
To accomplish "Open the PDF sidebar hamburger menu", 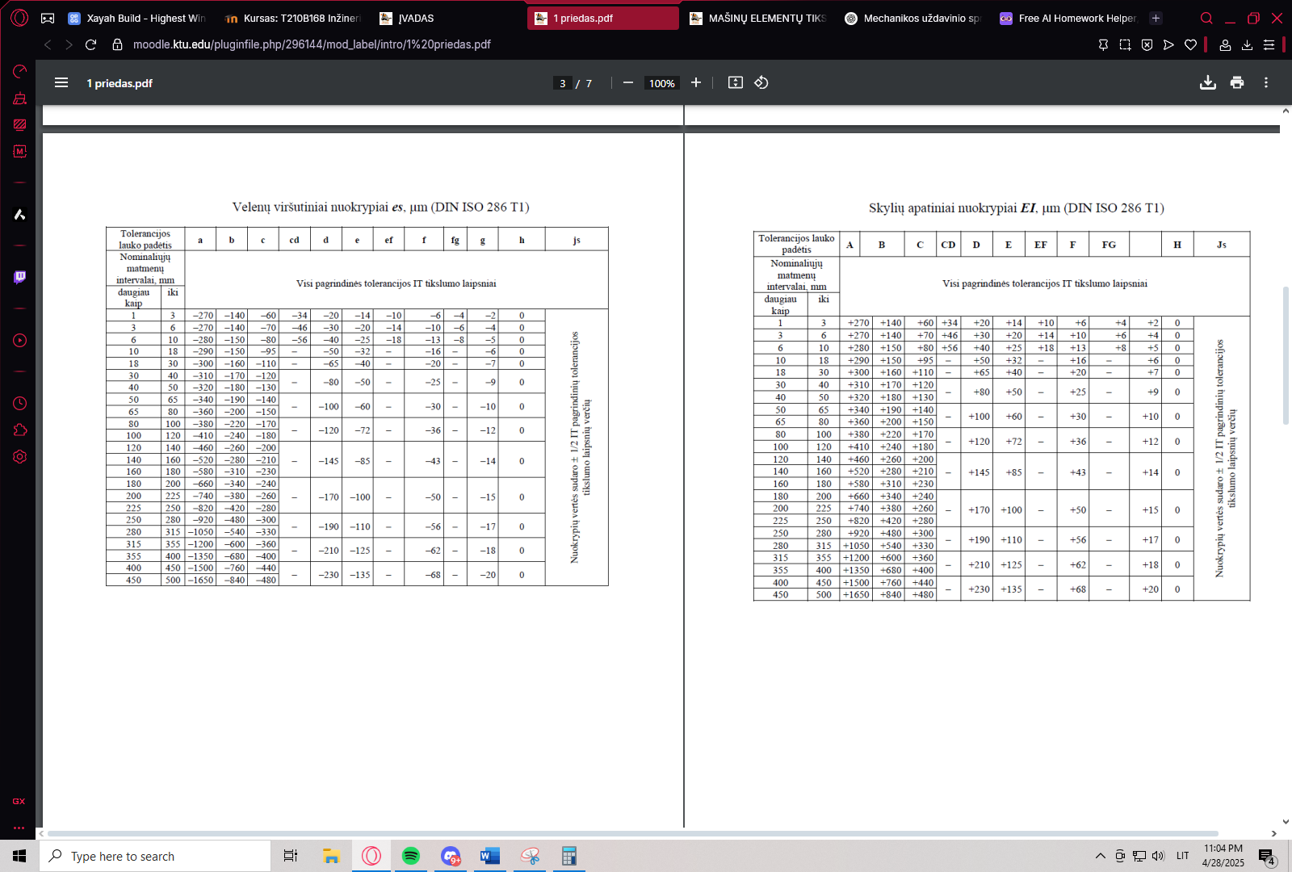I will 61,82.
